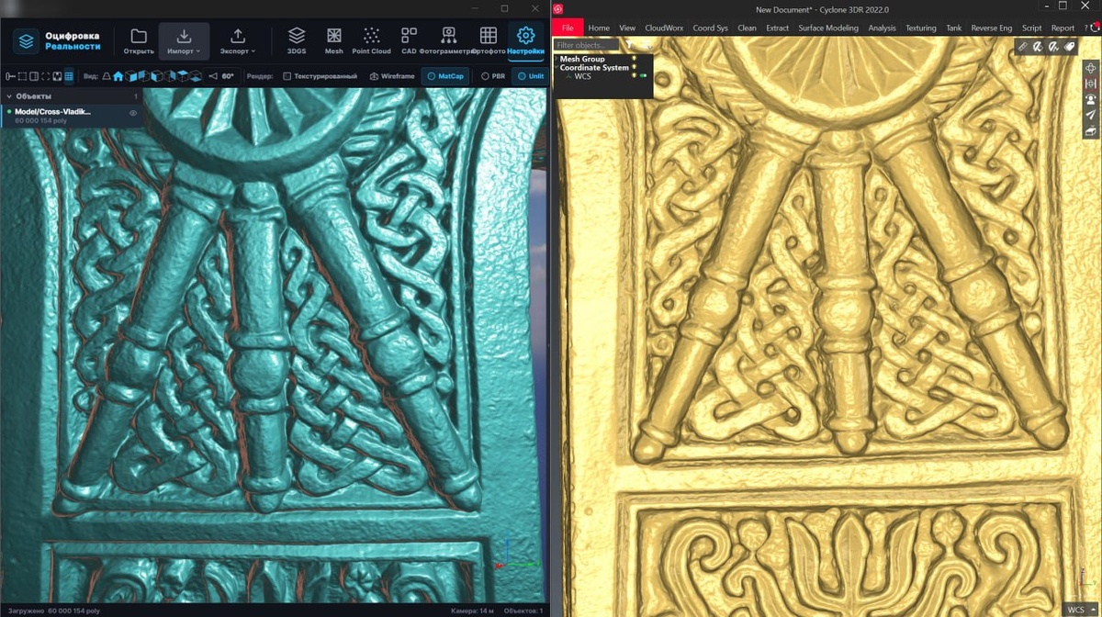
Task: Open the Импорт dropdown
Action: coord(184,41)
